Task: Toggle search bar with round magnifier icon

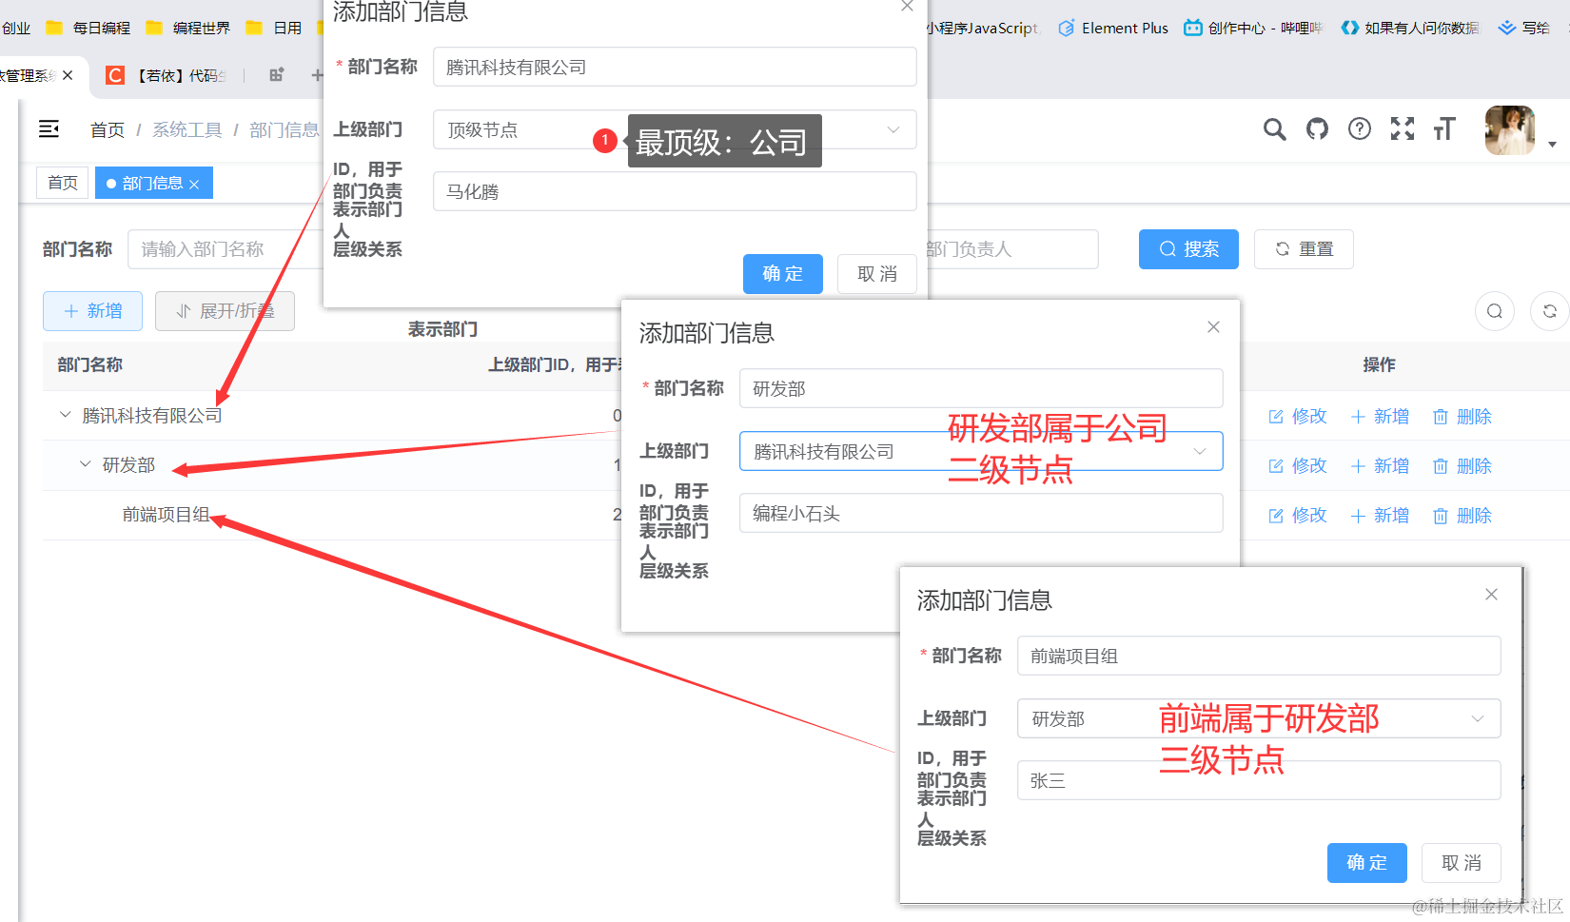Action: coord(1494,311)
